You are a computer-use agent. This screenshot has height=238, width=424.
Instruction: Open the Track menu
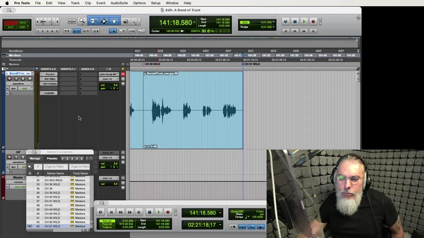click(75, 3)
